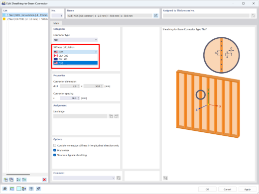Viewport: 259px width, 194px height.
Task: Click the sheathing wall model preview
Action: [x=208, y=104]
